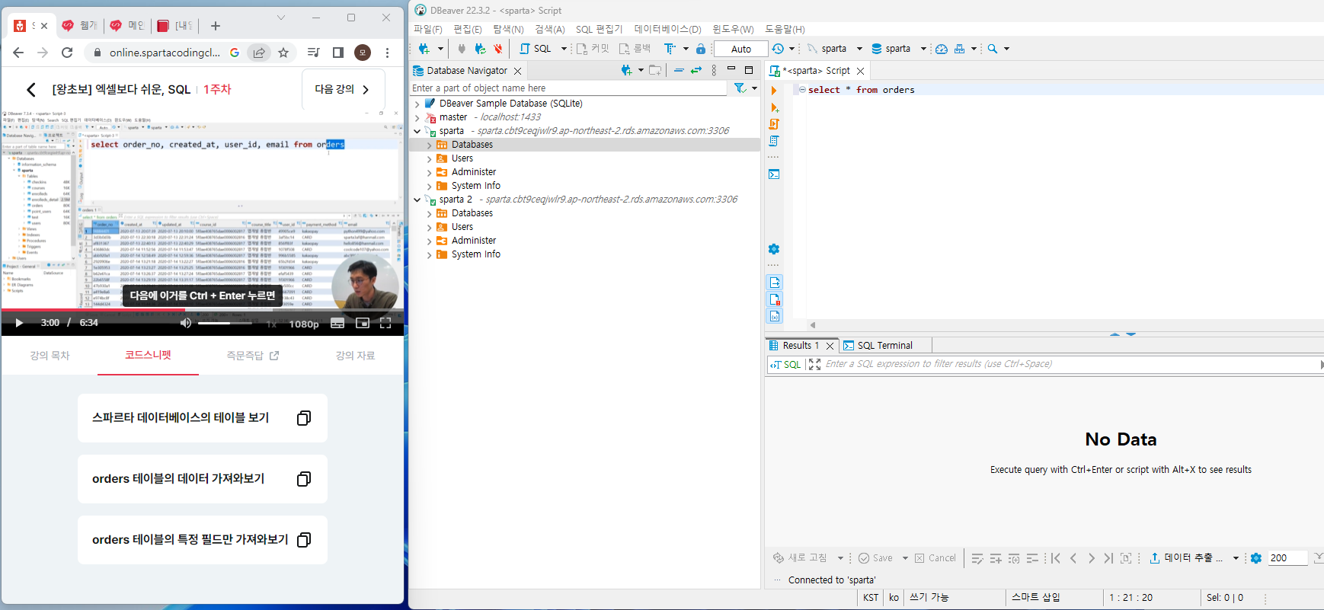1324x610 pixels.
Task: Click the New Connection plug icon in toolbar
Action: [424, 49]
